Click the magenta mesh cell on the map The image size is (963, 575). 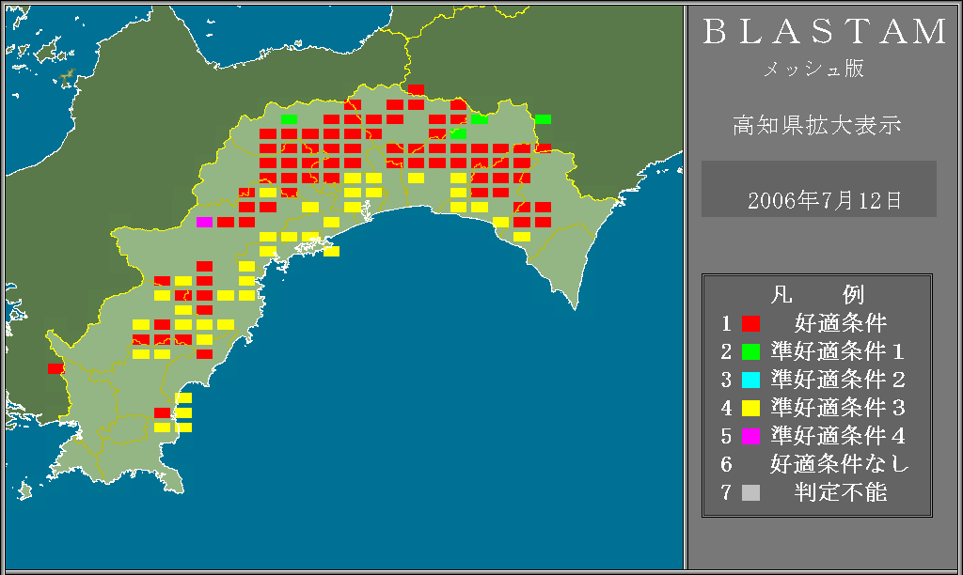pyautogui.click(x=204, y=222)
